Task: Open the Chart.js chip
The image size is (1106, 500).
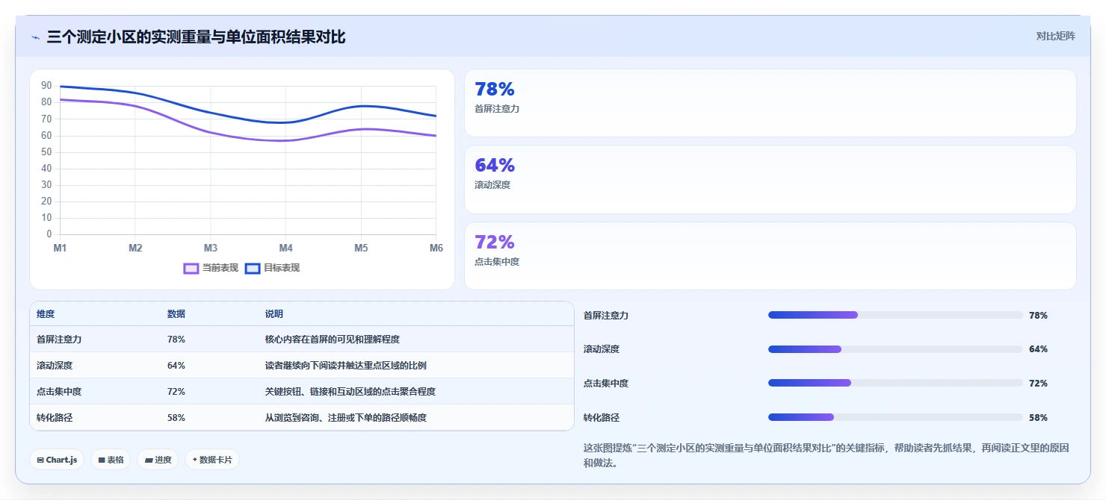Action: [x=57, y=460]
